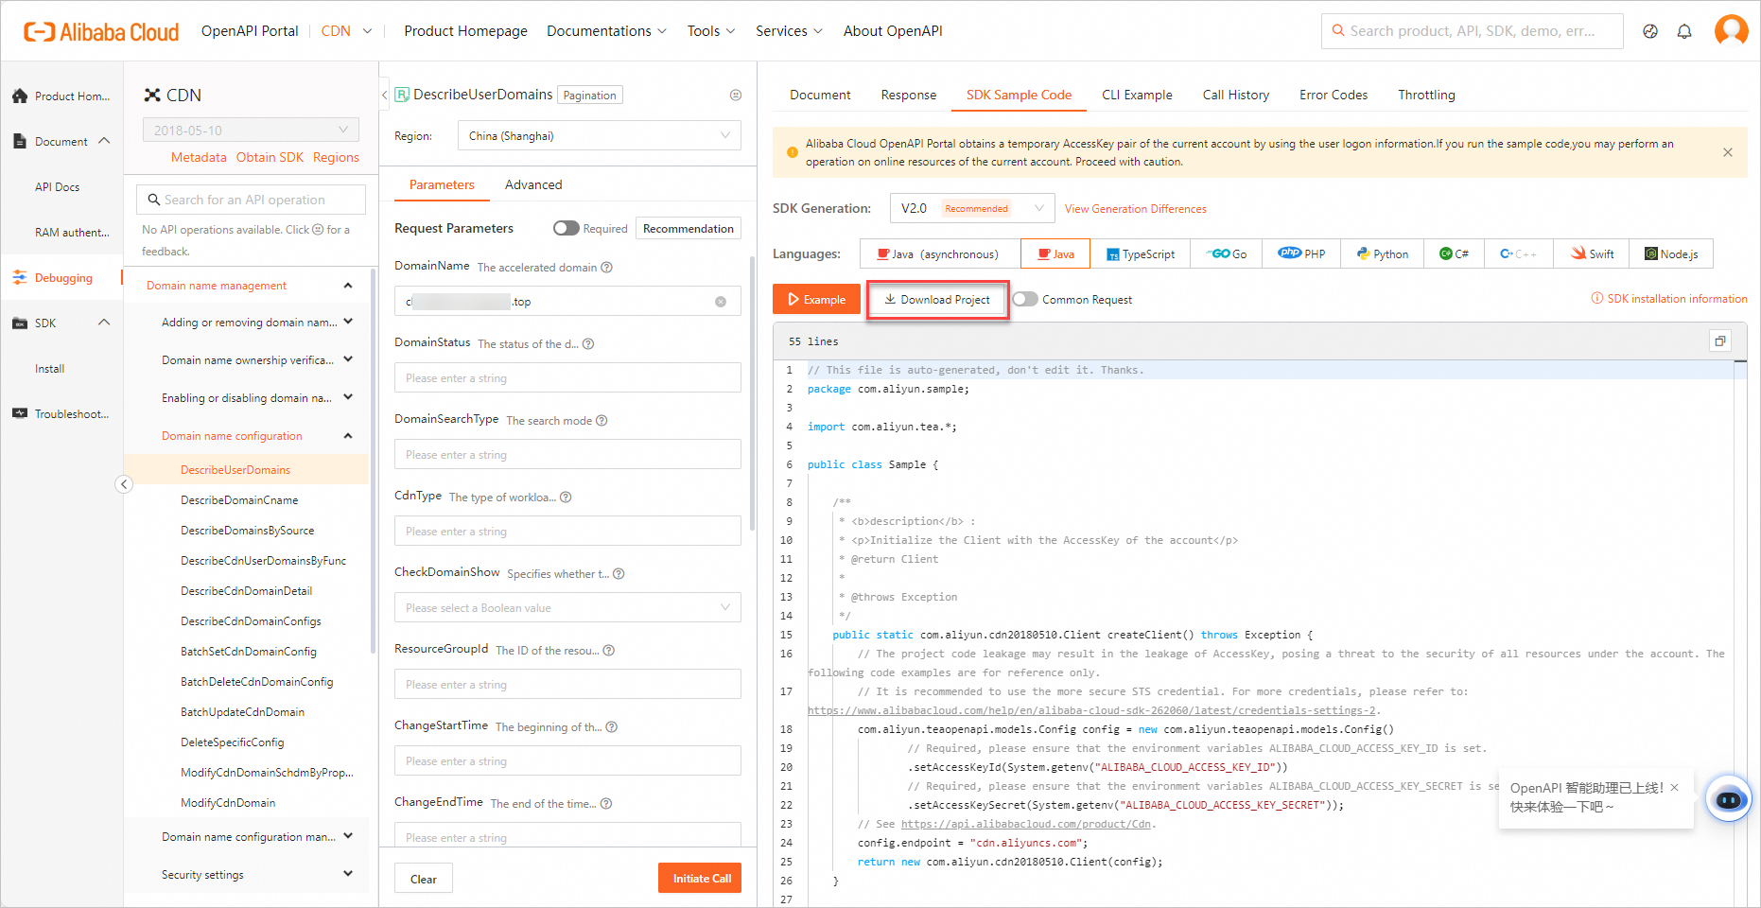The height and width of the screenshot is (908, 1761).
Task: Select the Node.js language option
Action: (x=1671, y=254)
